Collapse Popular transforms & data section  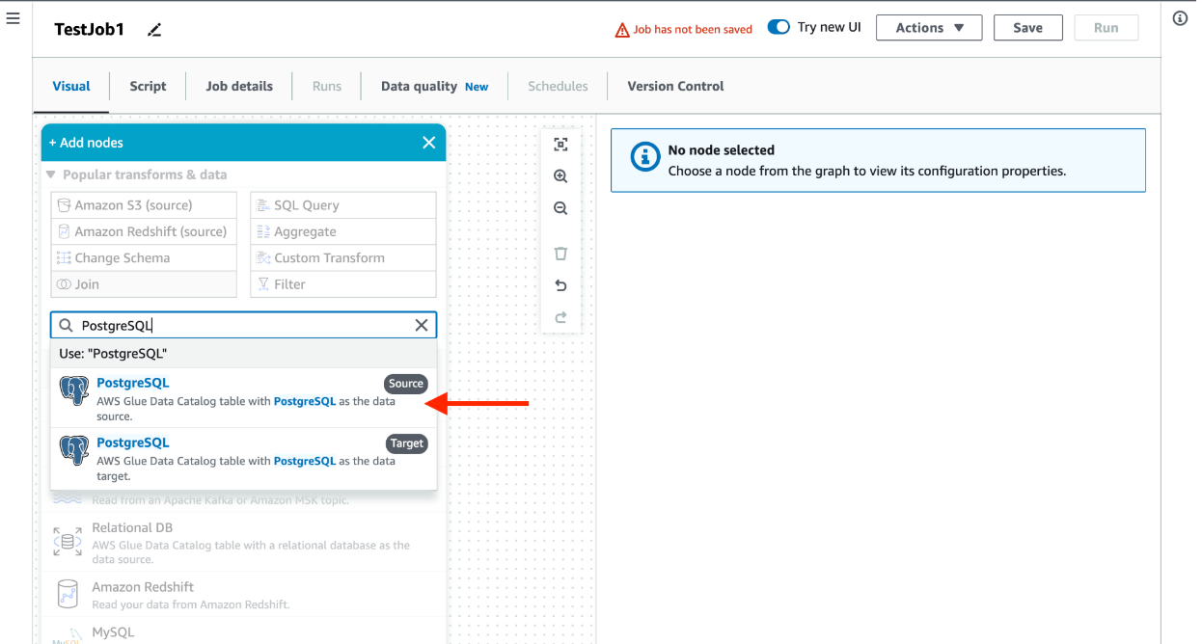tap(51, 174)
